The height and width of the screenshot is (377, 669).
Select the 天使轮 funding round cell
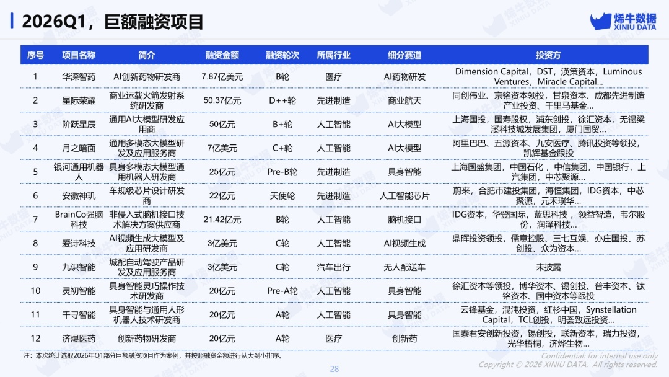(282, 196)
